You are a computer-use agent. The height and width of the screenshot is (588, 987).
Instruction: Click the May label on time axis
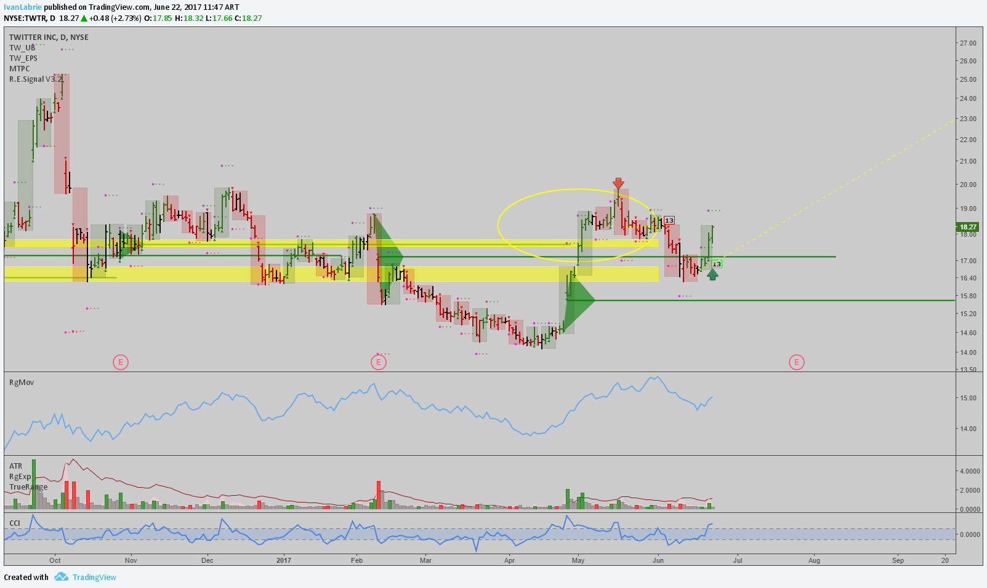pos(578,560)
